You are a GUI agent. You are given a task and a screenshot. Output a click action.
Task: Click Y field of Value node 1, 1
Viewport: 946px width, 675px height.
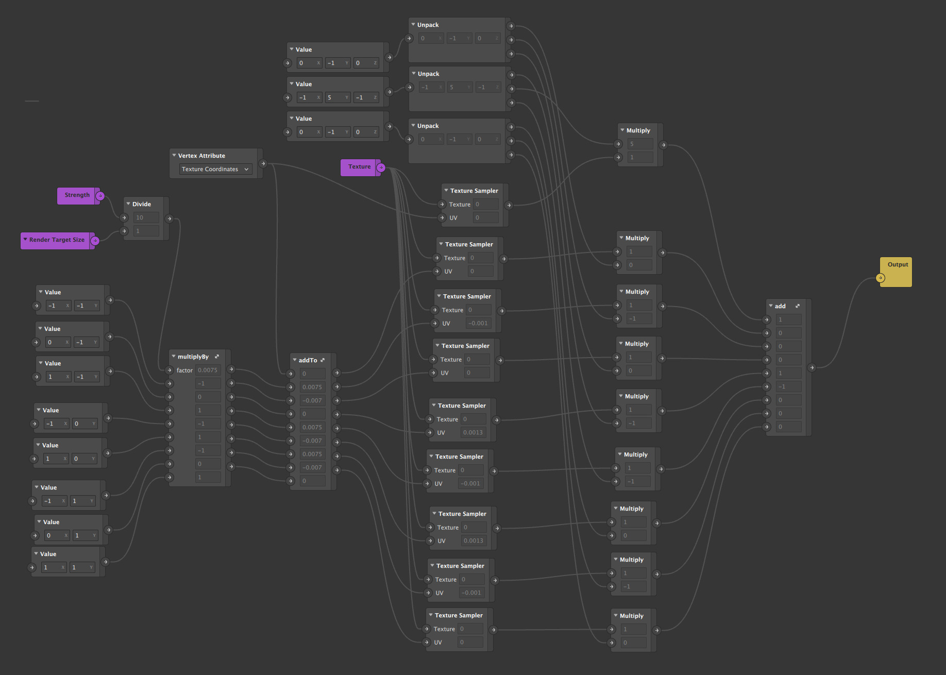coord(82,567)
